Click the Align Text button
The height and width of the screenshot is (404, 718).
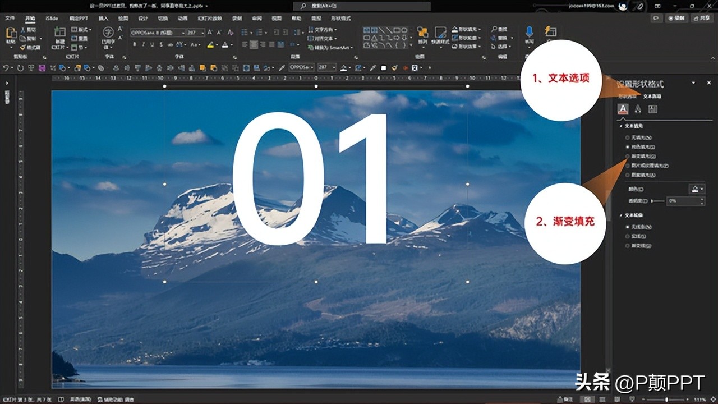tap(323, 38)
